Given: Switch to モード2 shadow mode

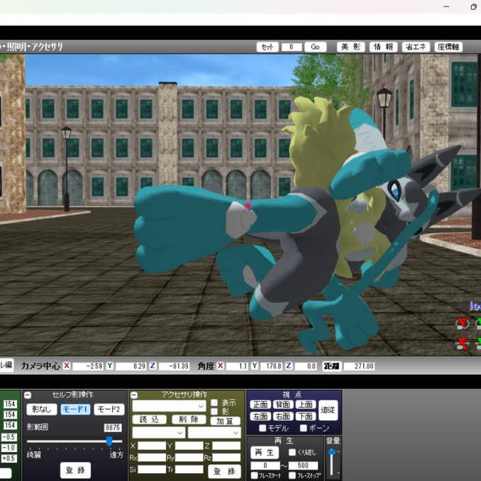Looking at the screenshot, I should click(x=109, y=409).
